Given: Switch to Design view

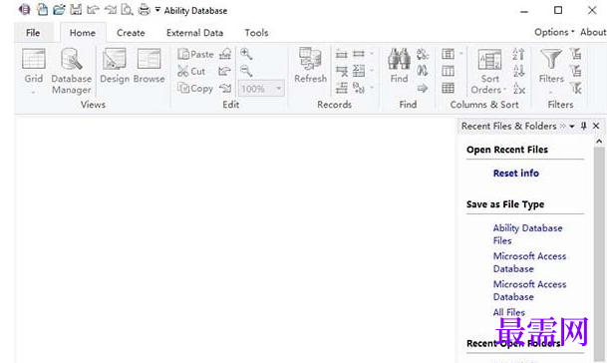Looking at the screenshot, I should 115,66.
